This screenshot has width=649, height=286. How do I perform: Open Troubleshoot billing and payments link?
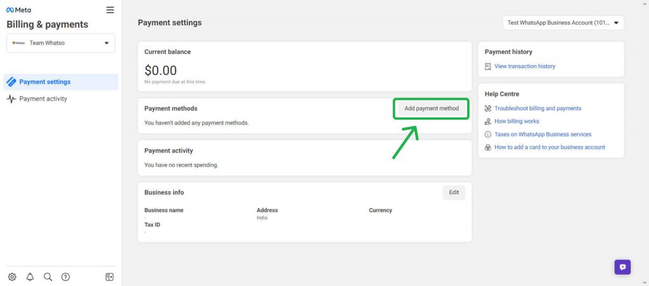pos(537,108)
